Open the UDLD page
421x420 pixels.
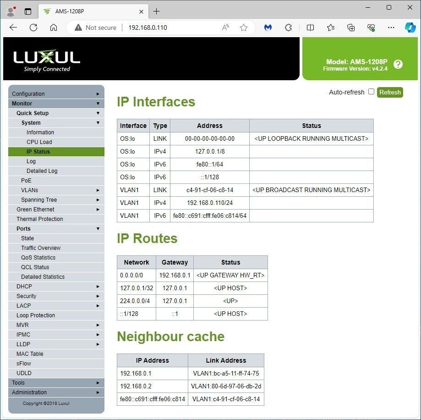tap(56, 373)
